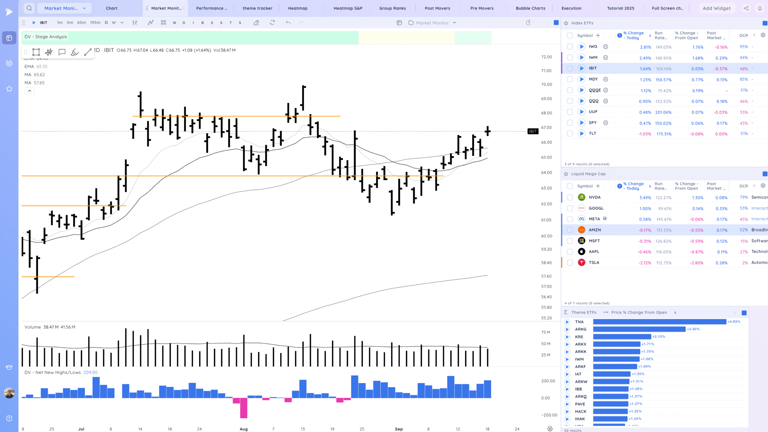Open the Group Ranks tab

point(392,8)
